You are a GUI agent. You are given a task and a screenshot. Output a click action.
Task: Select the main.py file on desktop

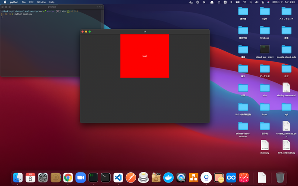click(x=265, y=145)
